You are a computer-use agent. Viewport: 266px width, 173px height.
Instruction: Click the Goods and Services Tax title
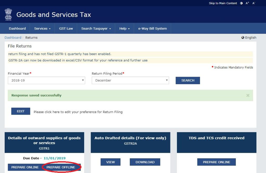[54, 15]
